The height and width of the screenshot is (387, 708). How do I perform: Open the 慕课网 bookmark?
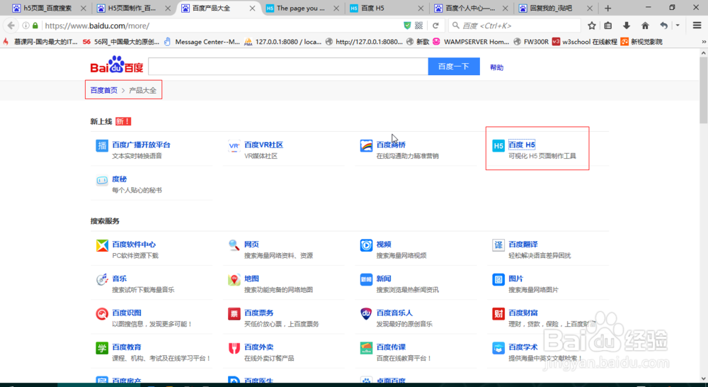(x=40, y=42)
